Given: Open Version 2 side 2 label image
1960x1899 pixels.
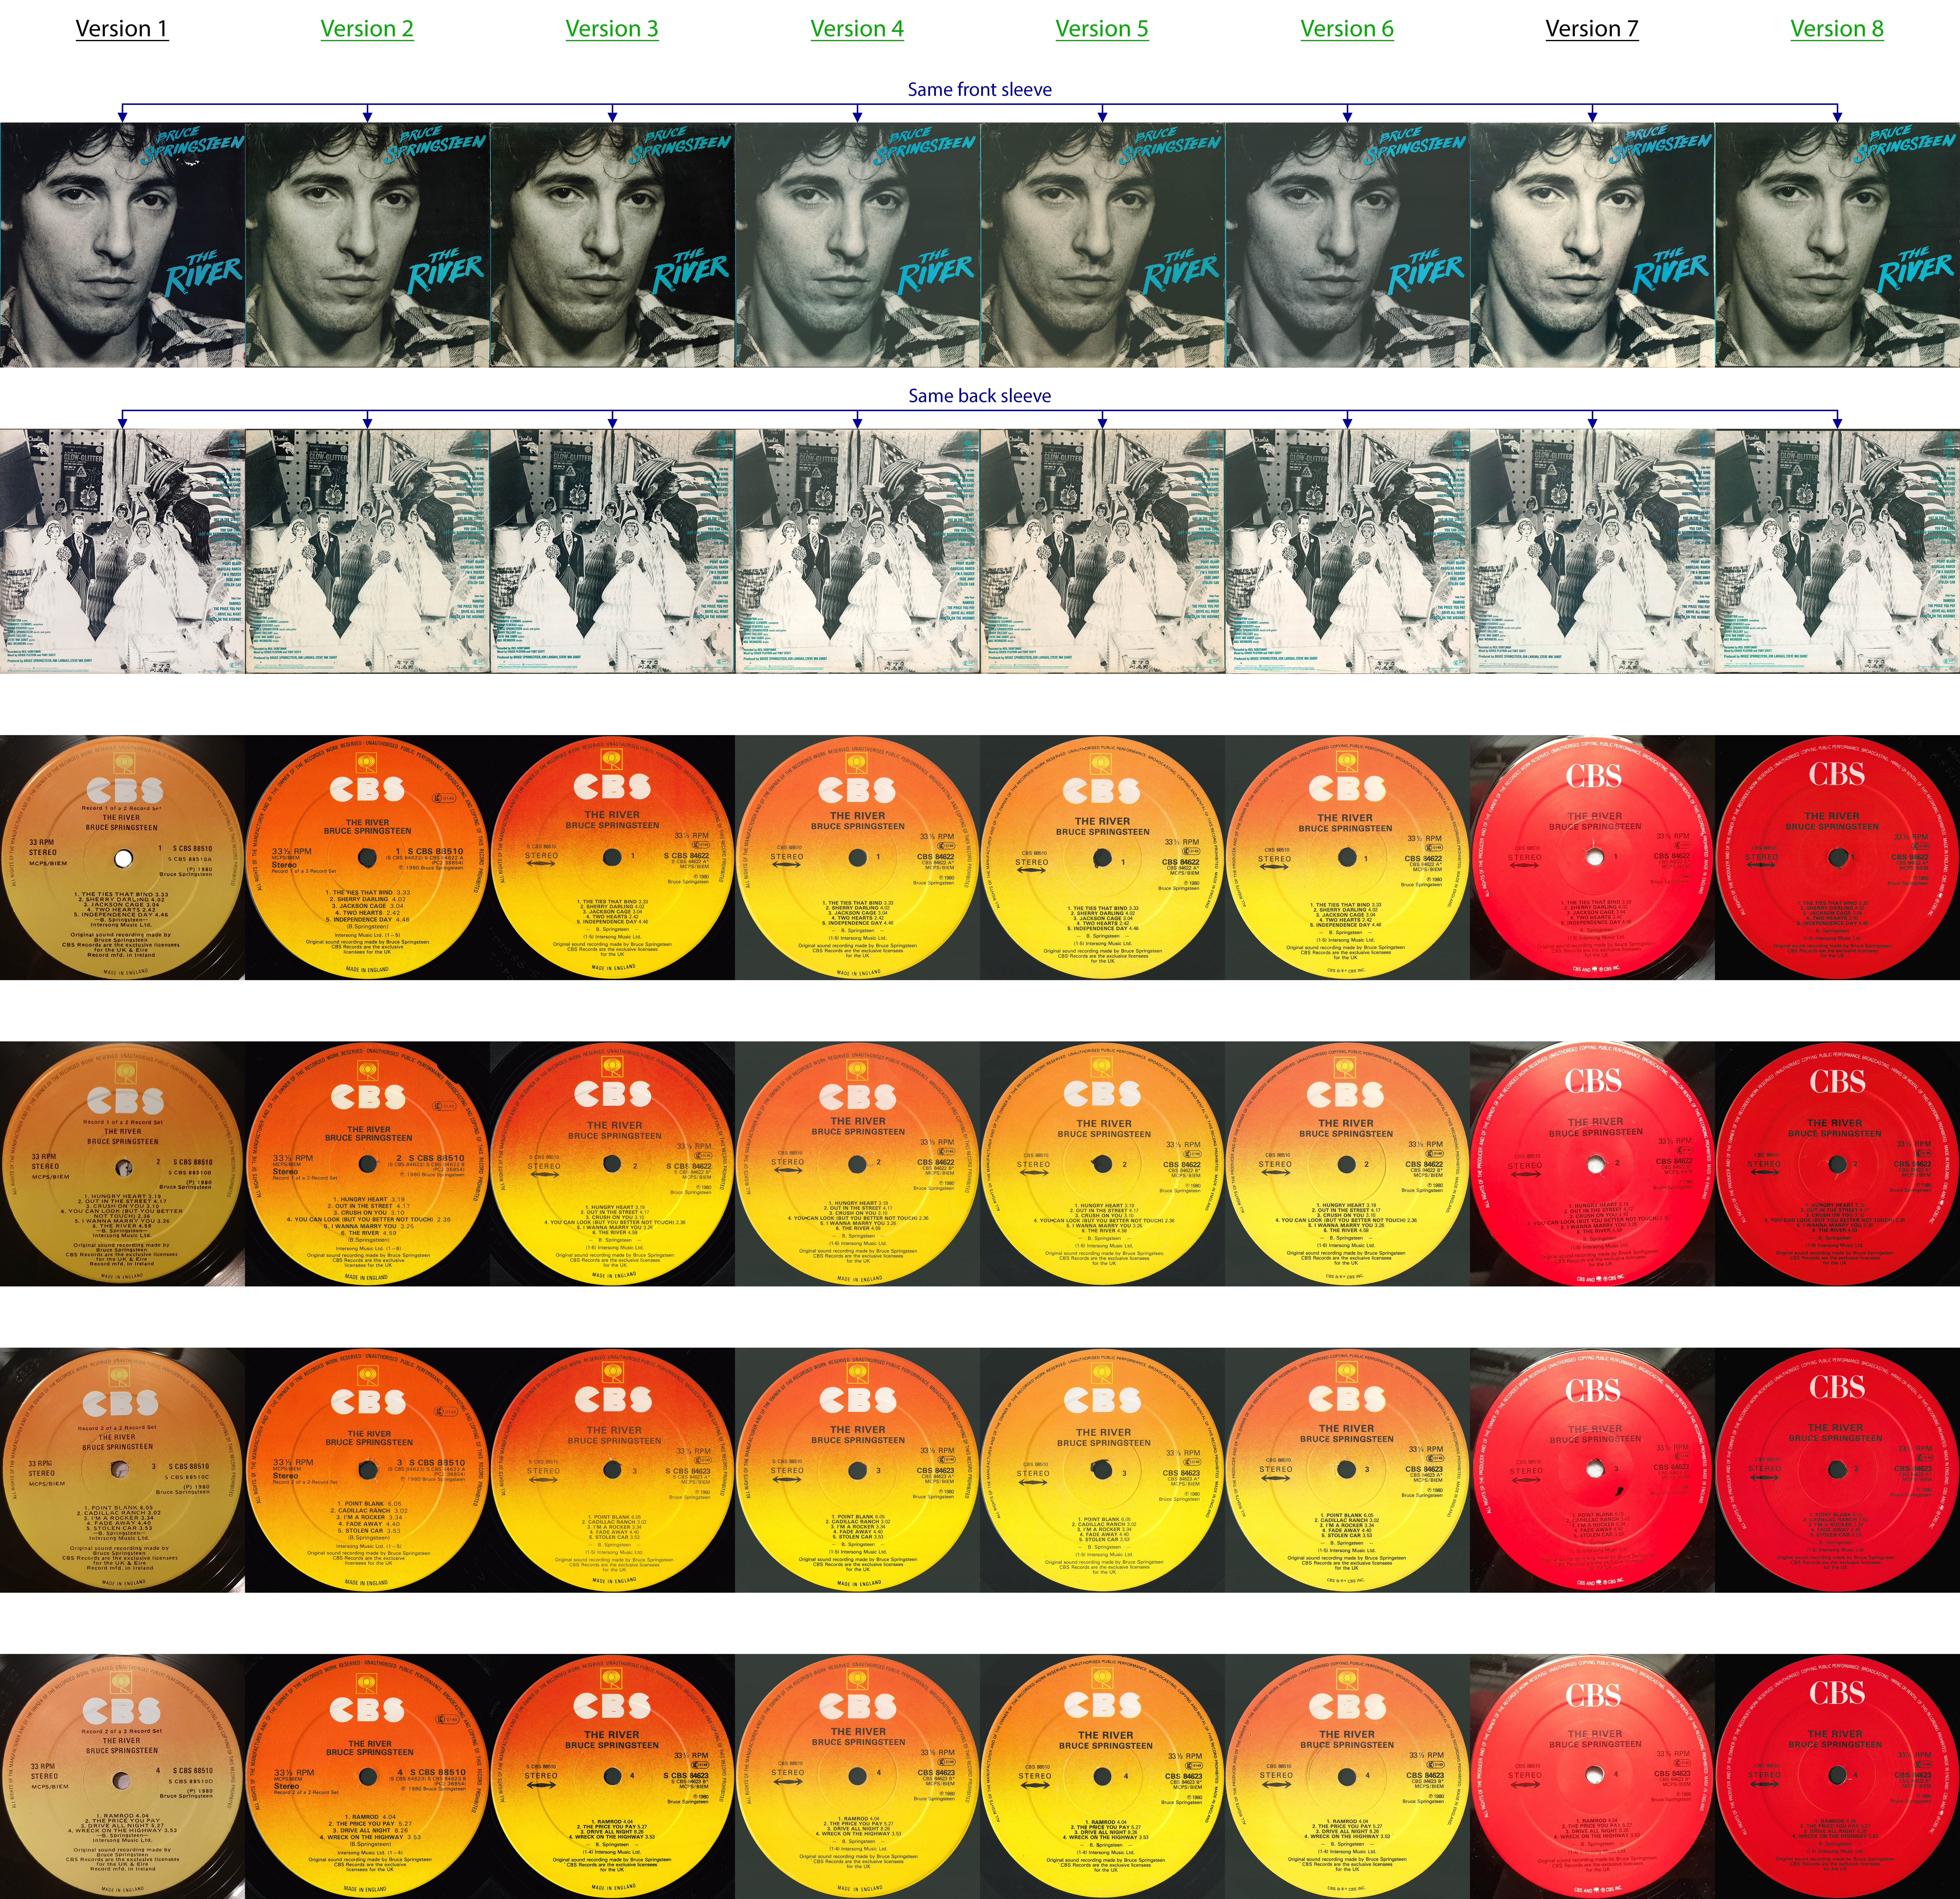Looking at the screenshot, I should pos(367,1164).
